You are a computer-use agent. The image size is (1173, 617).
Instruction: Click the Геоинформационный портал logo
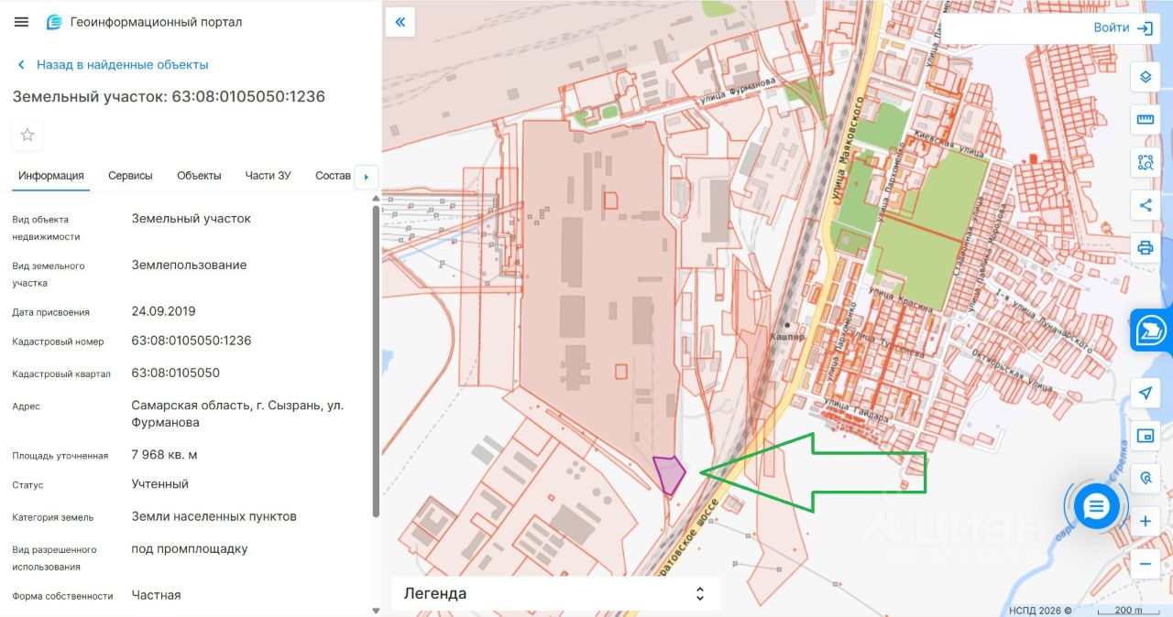pyautogui.click(x=145, y=22)
